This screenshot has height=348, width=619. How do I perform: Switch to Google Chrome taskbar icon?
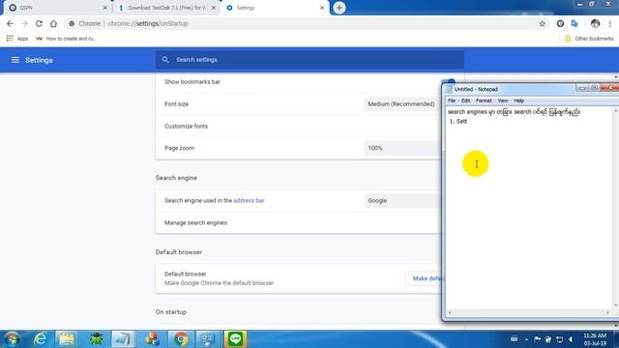(x=181, y=339)
